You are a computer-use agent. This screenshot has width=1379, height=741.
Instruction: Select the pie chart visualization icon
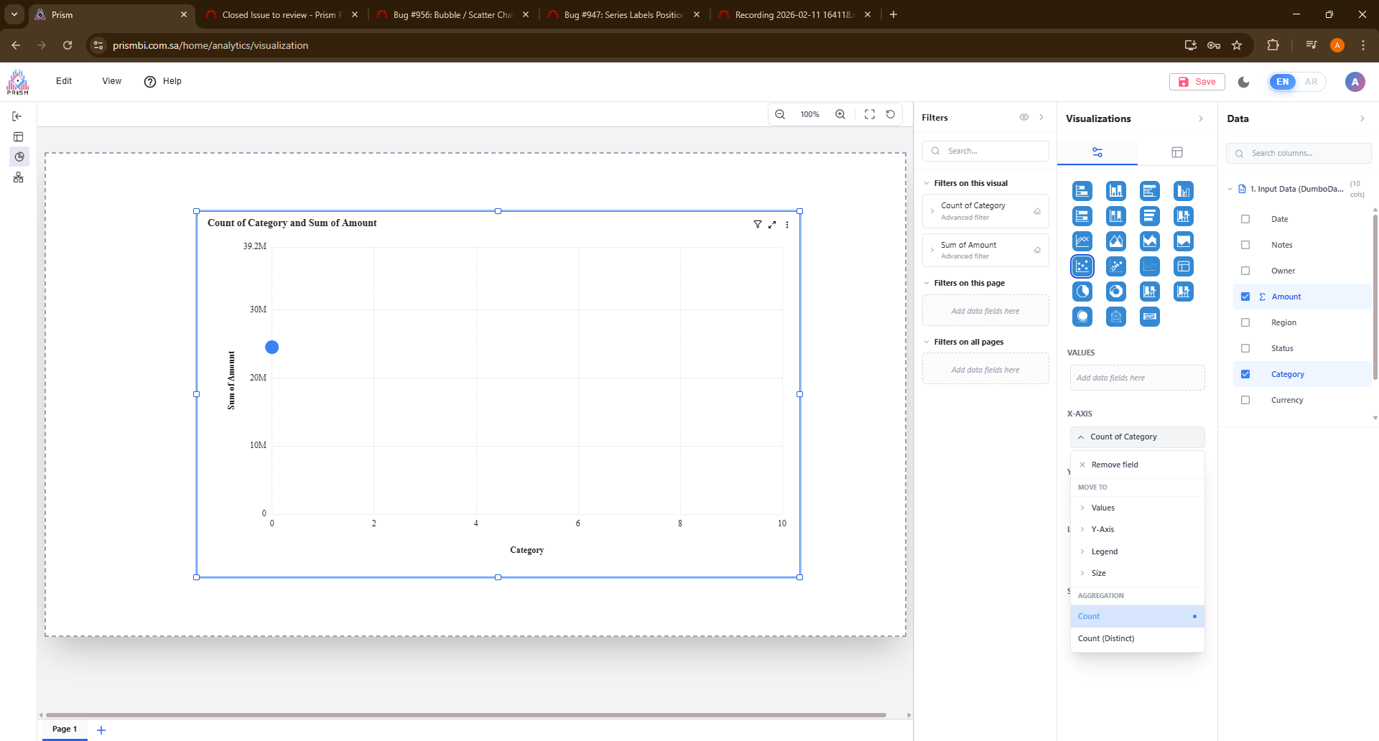click(x=1082, y=292)
